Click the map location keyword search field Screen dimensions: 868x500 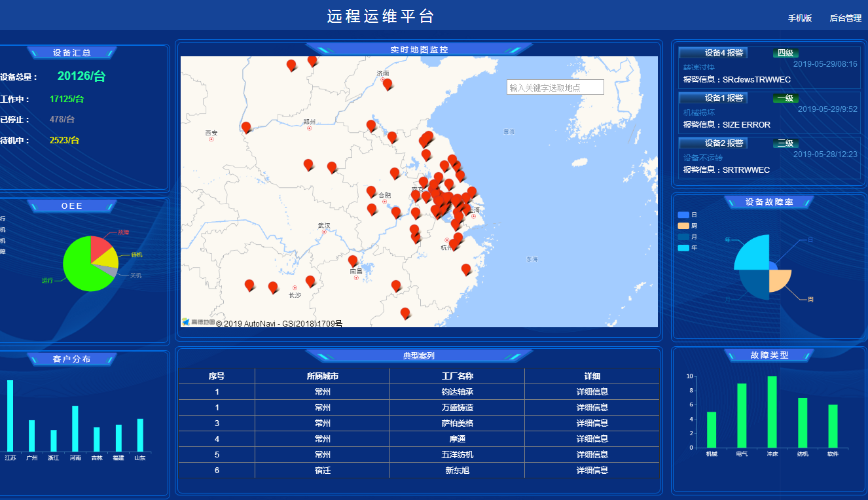click(x=554, y=88)
